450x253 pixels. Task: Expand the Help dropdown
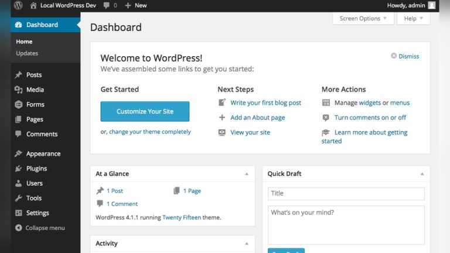coord(413,18)
